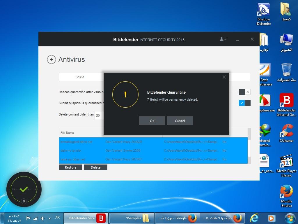This screenshot has width=298, height=224.
Task: Click the taskbar clock and date
Action: [x=14, y=218]
